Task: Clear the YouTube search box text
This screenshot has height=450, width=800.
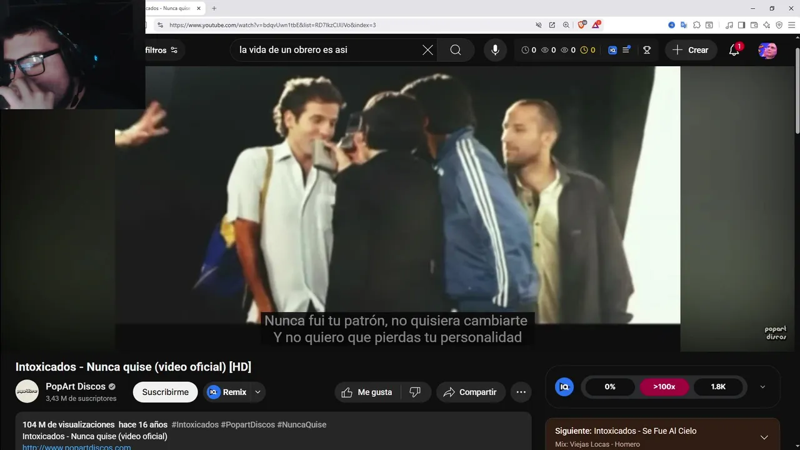Action: (x=427, y=50)
